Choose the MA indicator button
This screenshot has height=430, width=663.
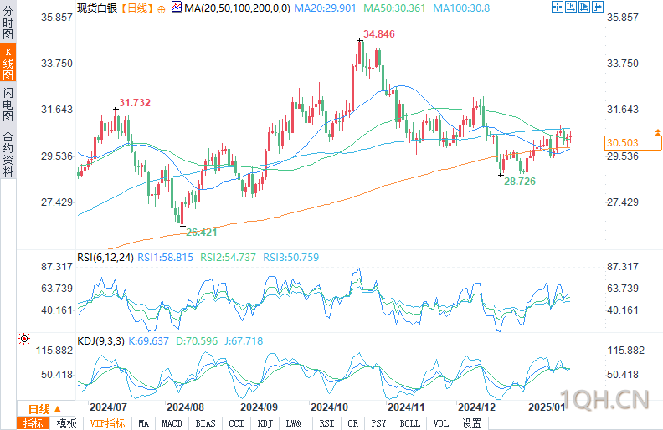tap(143, 423)
